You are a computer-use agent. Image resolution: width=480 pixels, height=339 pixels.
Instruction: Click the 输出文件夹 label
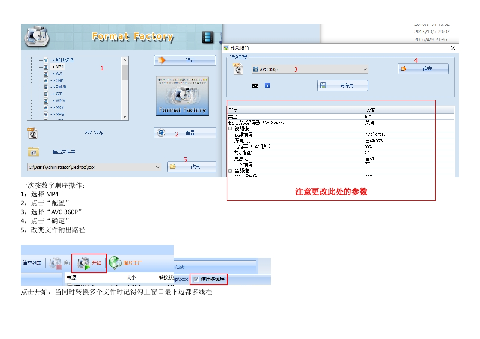64,152
